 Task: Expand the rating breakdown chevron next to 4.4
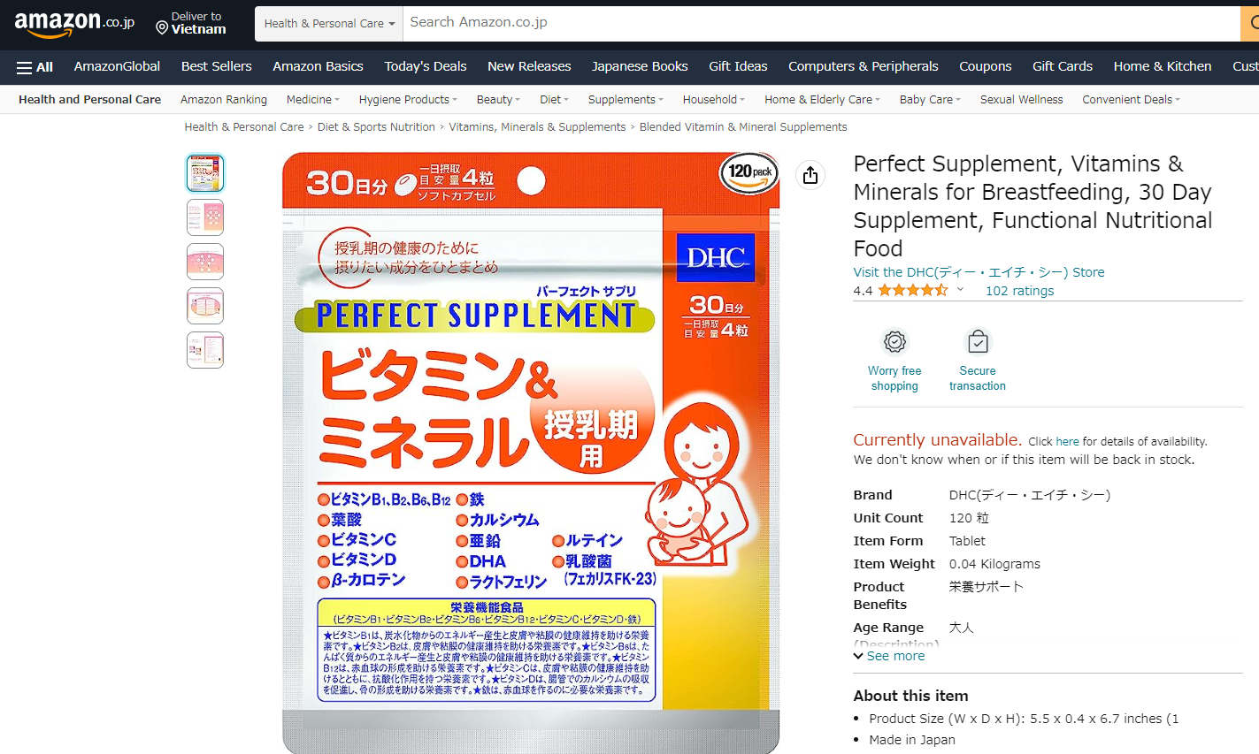(x=960, y=289)
